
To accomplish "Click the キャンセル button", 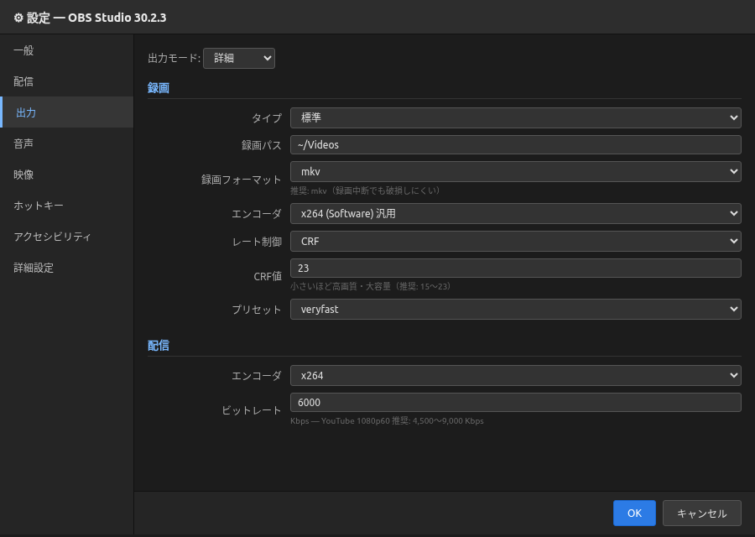I will [701, 513].
